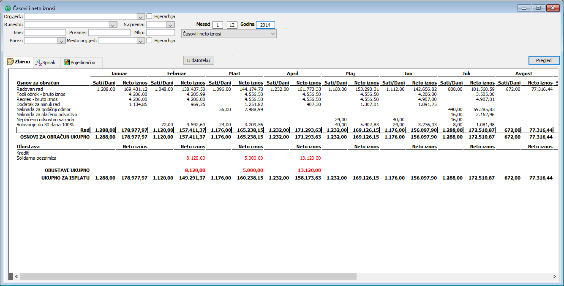
Task: Click the Pregled button
Action: pyautogui.click(x=544, y=60)
